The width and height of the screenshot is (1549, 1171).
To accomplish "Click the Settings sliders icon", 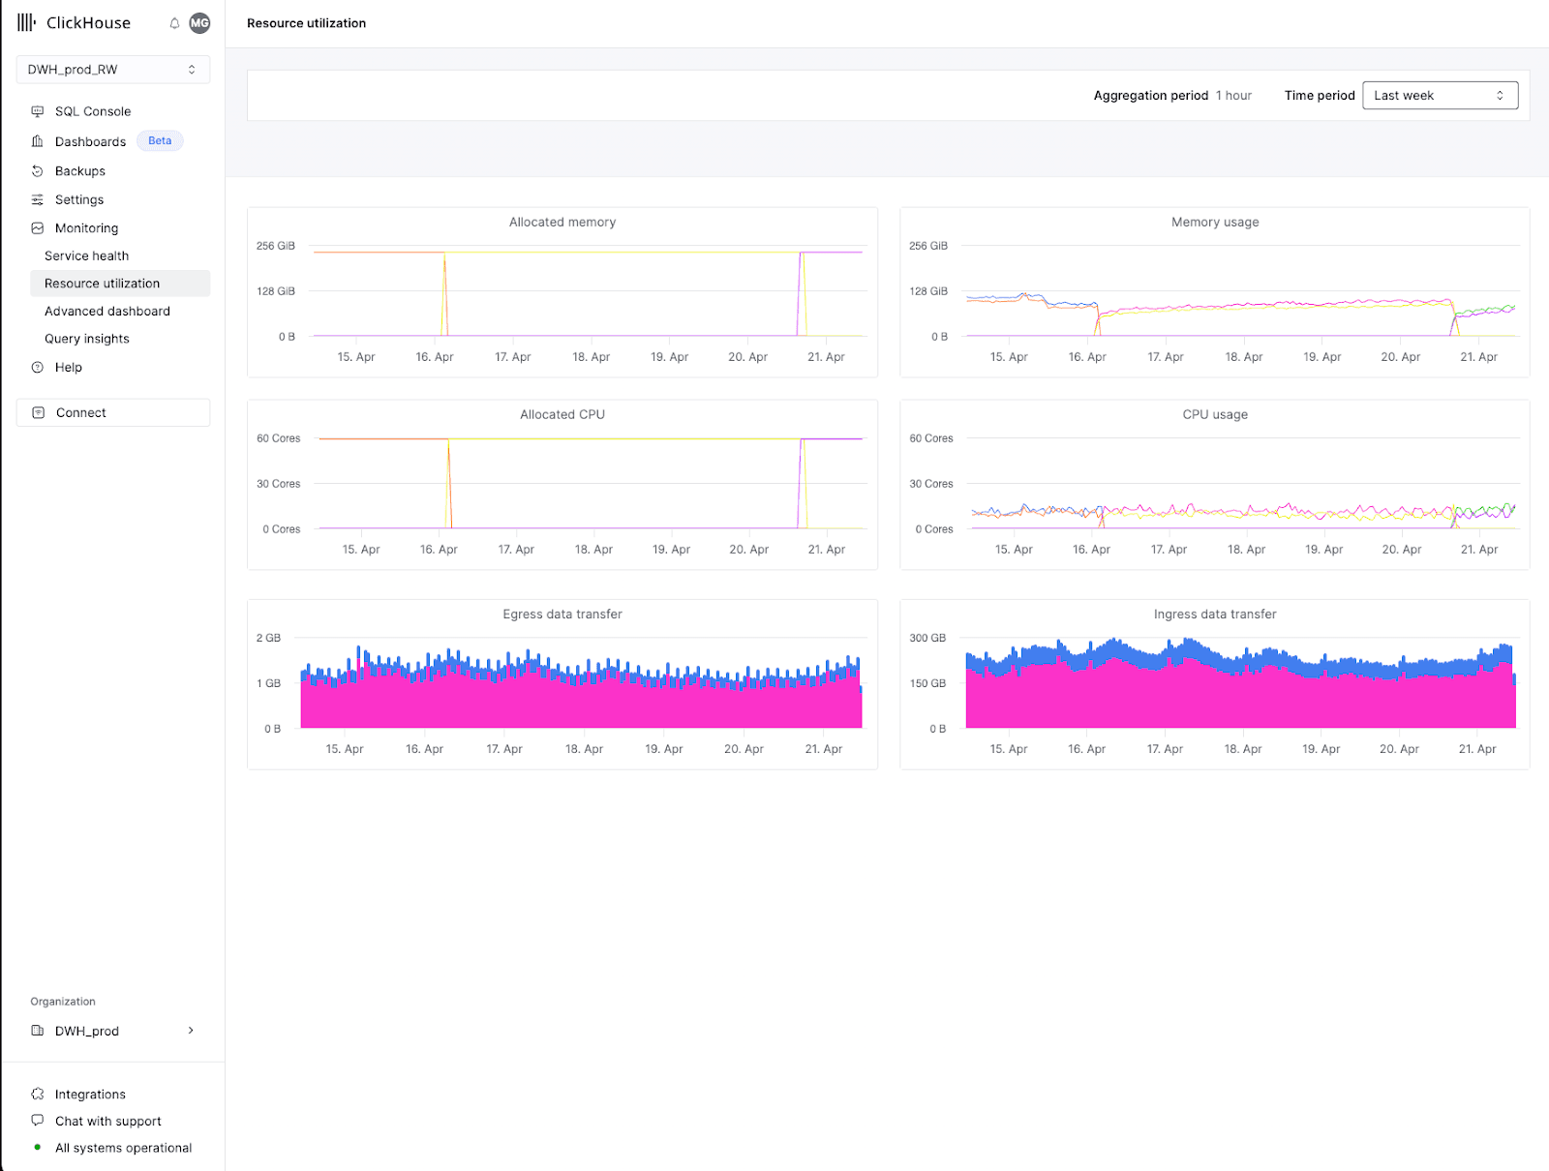I will tap(38, 199).
